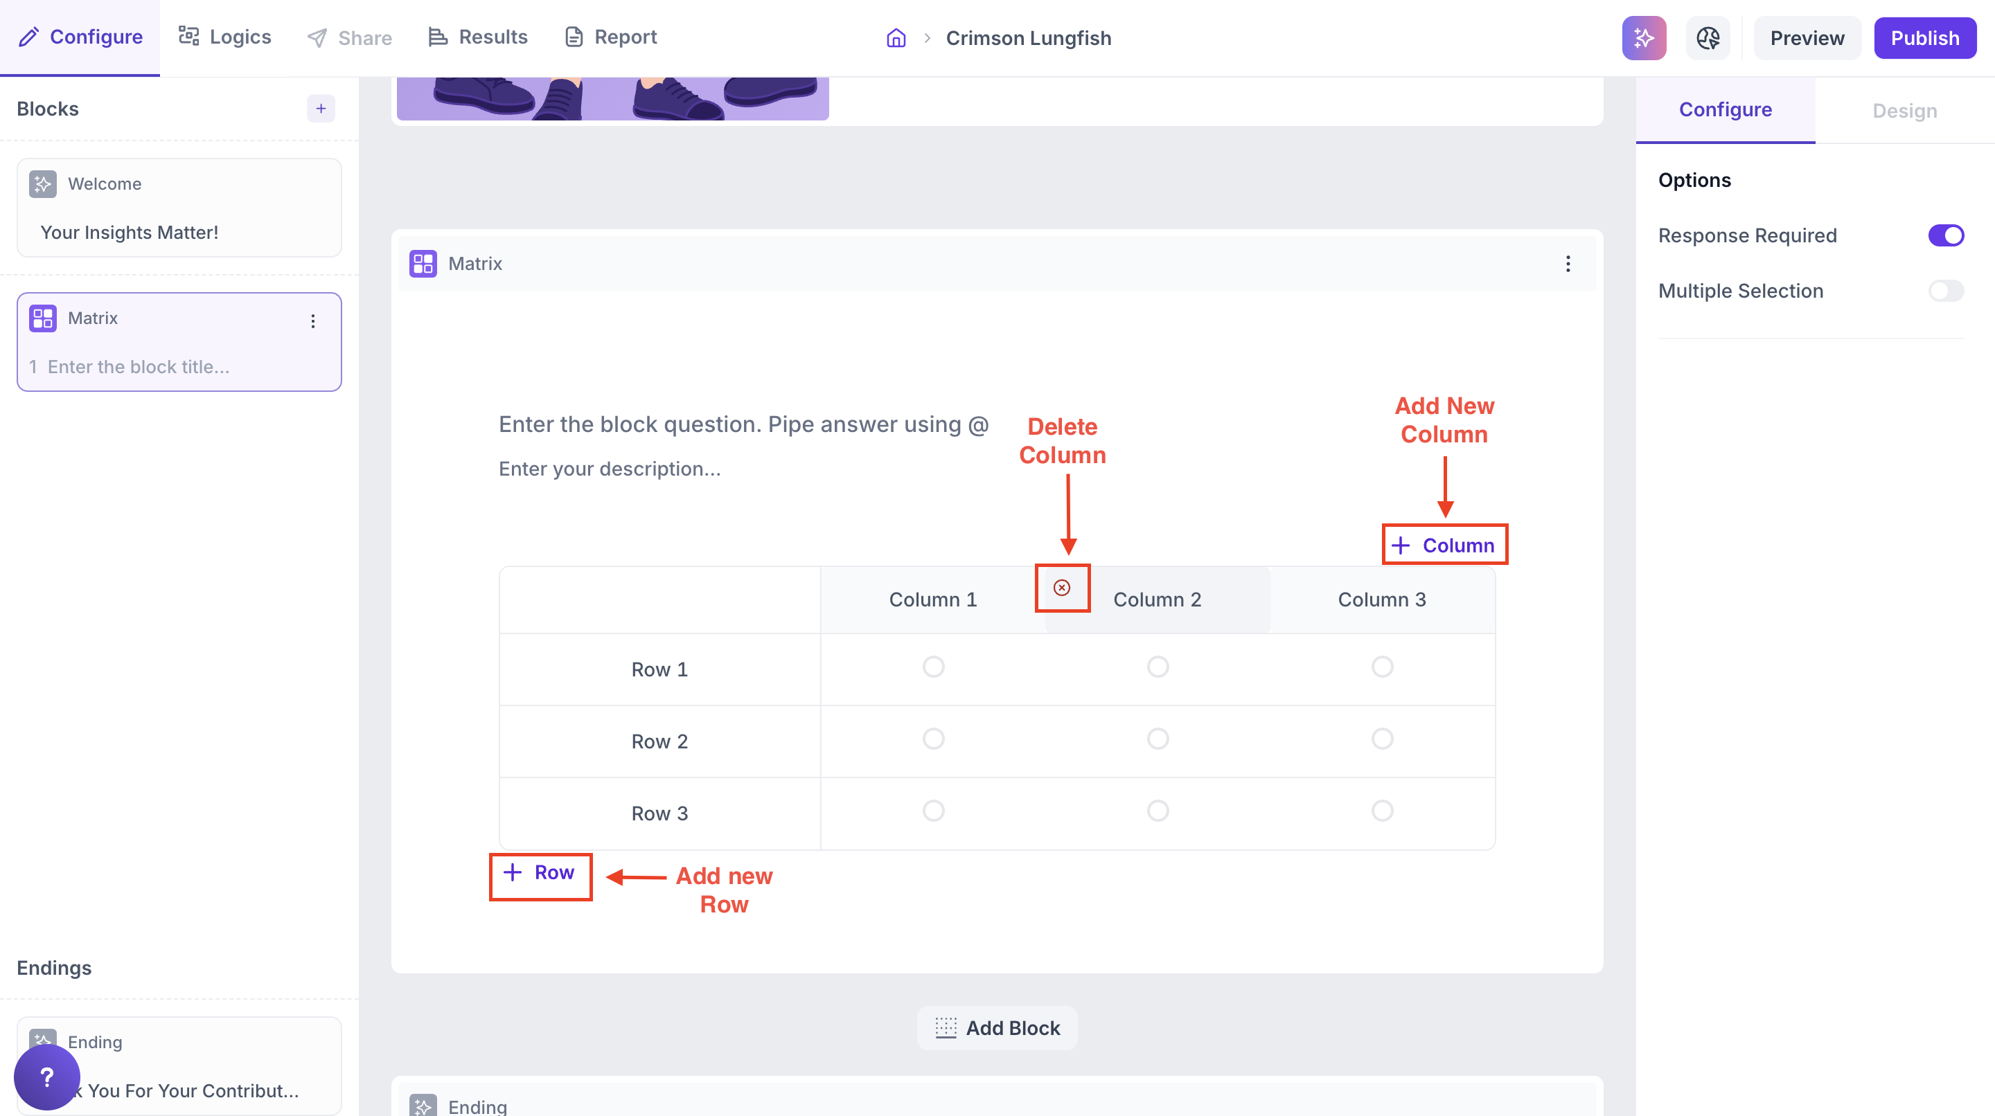
Task: Click the block question input field
Action: (x=743, y=425)
